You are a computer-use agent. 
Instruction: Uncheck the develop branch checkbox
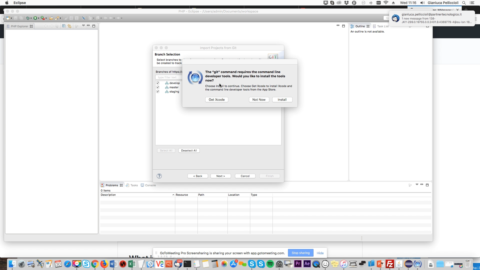[x=158, y=83]
